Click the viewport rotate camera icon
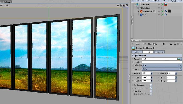Viewport: 183px width, 104px height. 124,5
